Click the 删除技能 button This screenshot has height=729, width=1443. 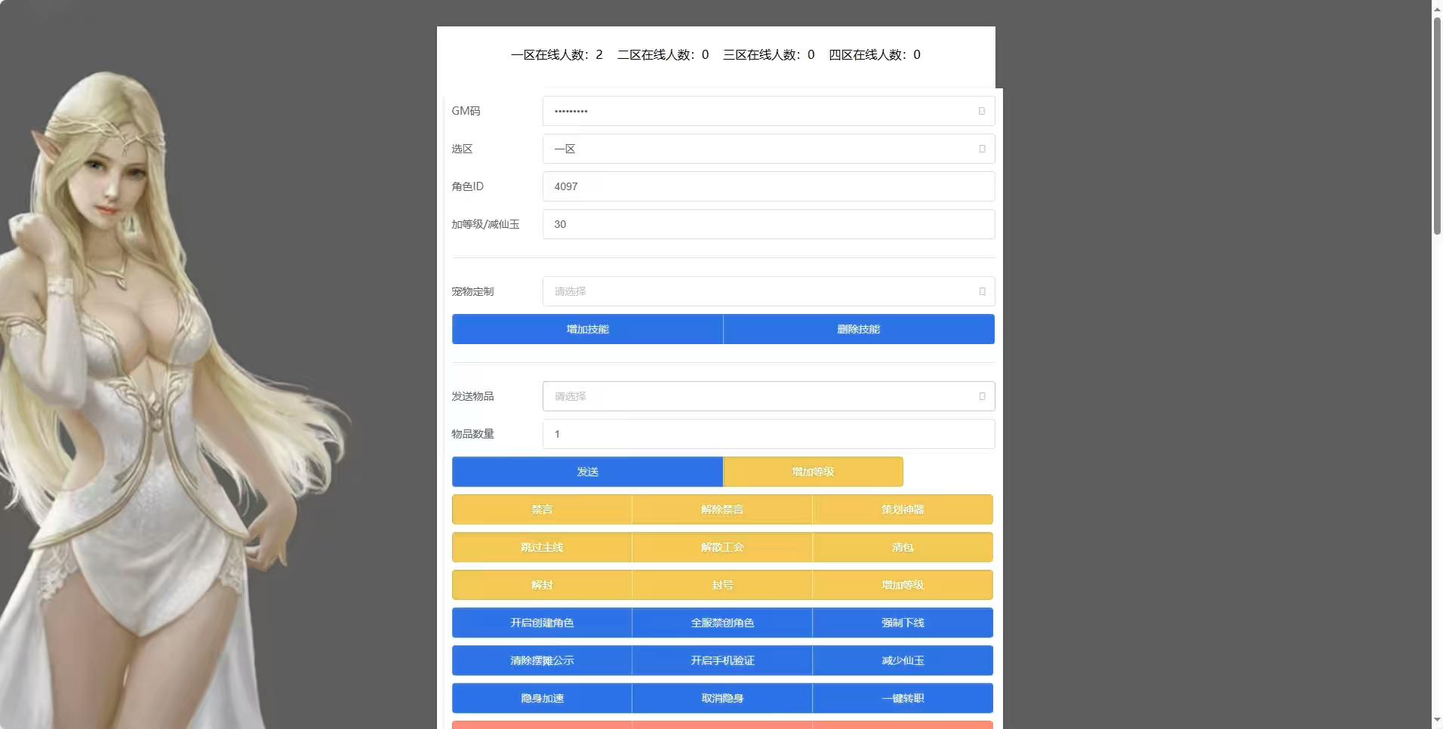pos(859,329)
